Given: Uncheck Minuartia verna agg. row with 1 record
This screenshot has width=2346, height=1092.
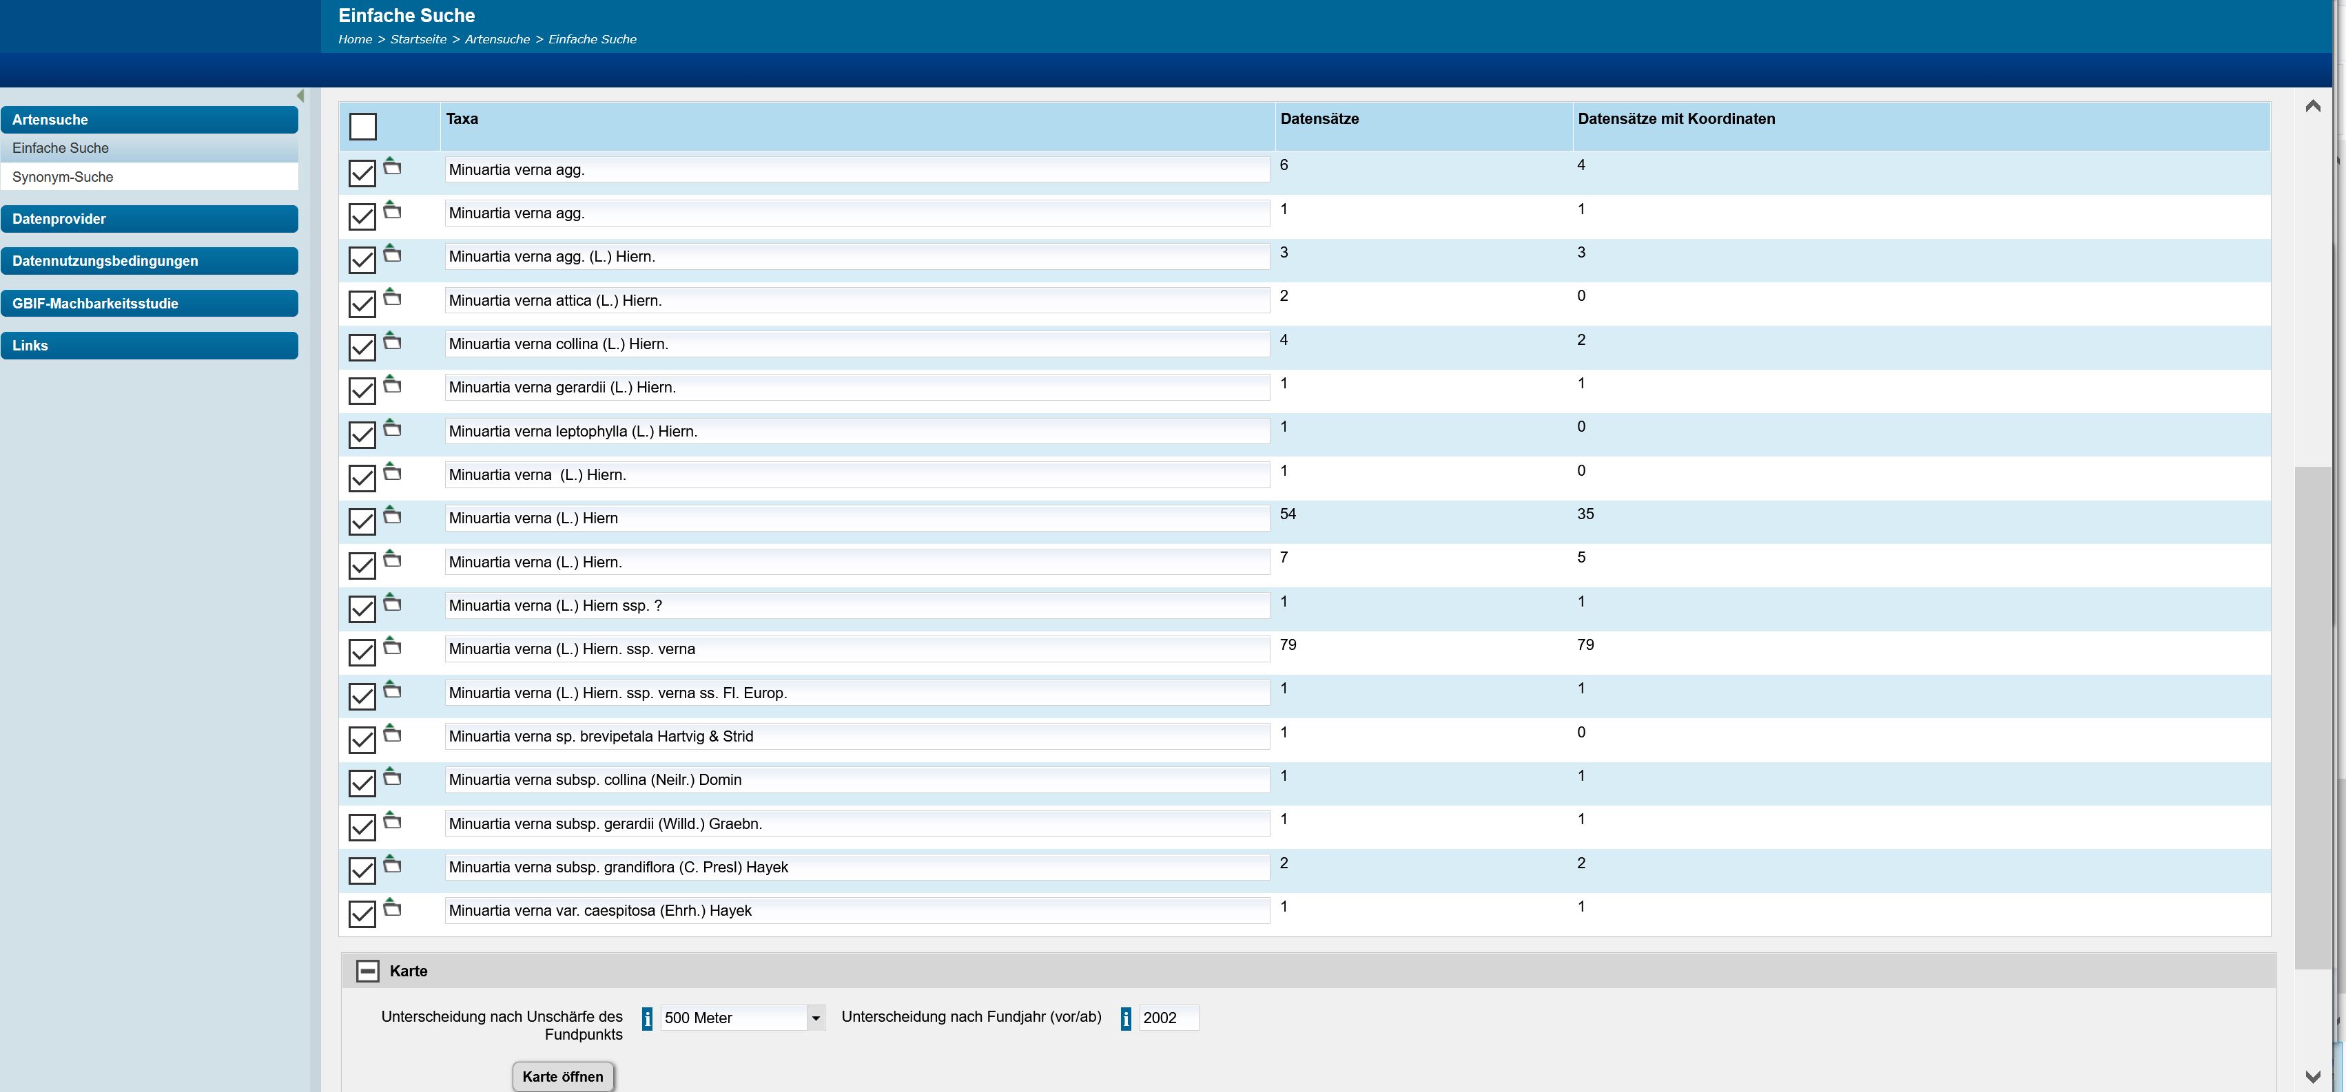Looking at the screenshot, I should point(362,217).
